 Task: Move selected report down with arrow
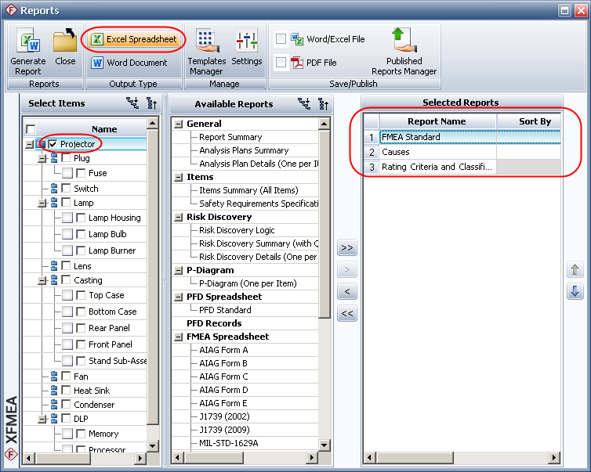575,291
